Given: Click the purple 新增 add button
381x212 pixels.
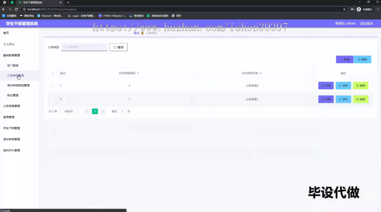Looking at the screenshot, I should (345, 59).
